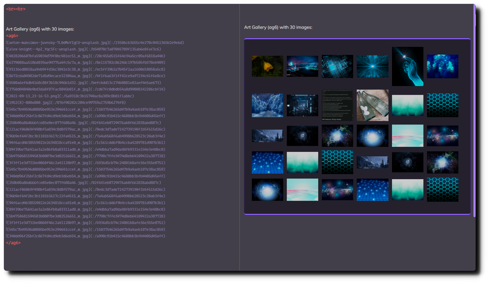
Task: Open the sake bottles thumbnail
Action: pyautogui.click(x=372, y=105)
